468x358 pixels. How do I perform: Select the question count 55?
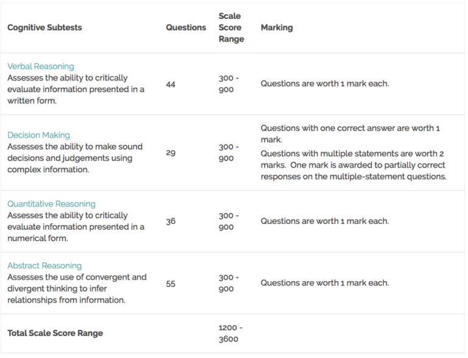click(171, 284)
